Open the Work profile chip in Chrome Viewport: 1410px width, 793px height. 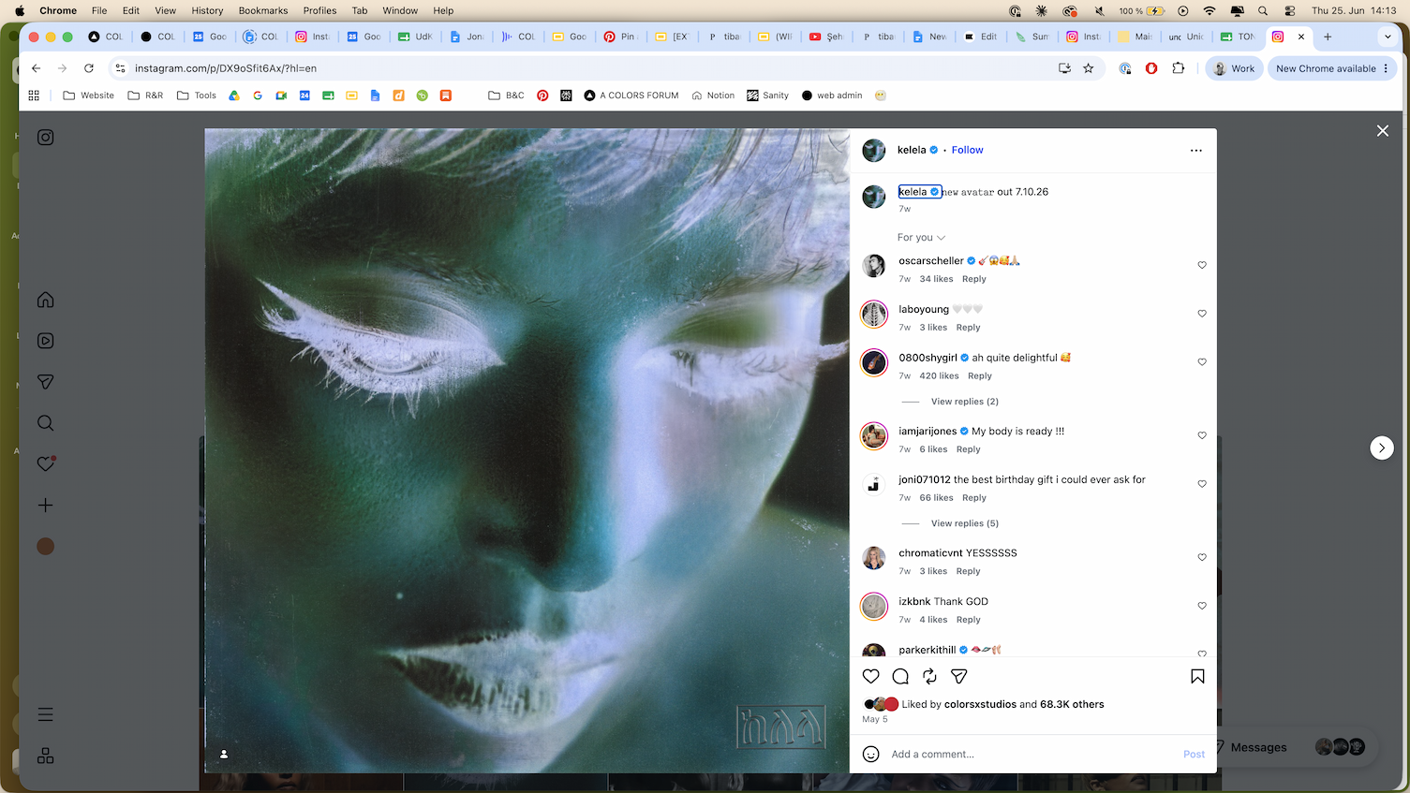(x=1234, y=68)
